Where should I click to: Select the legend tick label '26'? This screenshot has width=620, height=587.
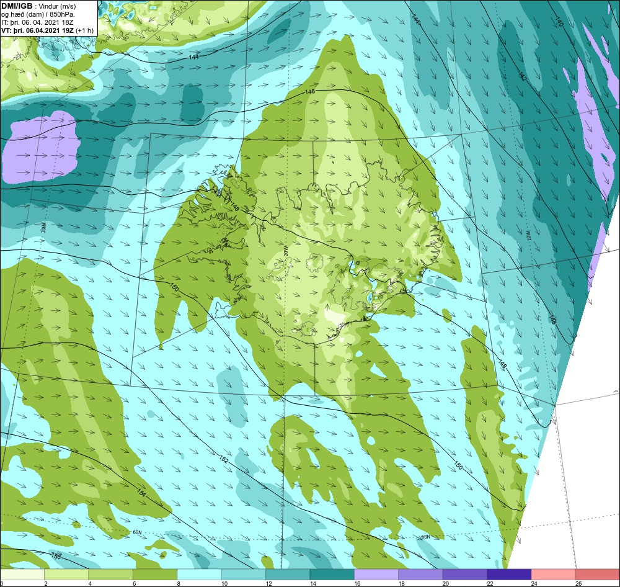point(578,583)
